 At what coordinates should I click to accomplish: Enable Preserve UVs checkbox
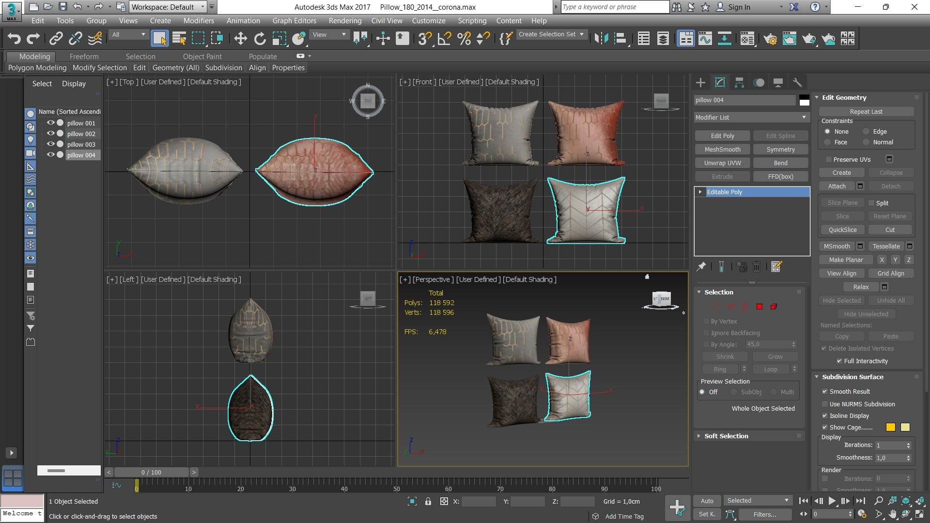click(828, 159)
